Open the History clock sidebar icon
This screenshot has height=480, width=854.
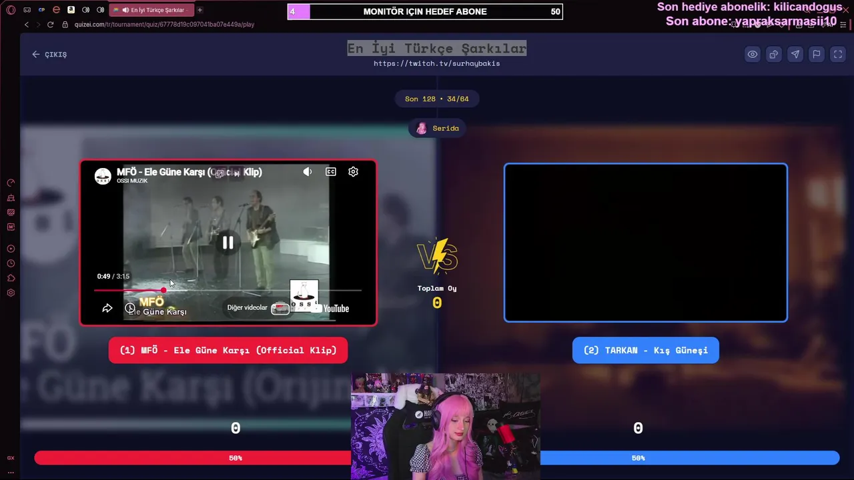11,263
